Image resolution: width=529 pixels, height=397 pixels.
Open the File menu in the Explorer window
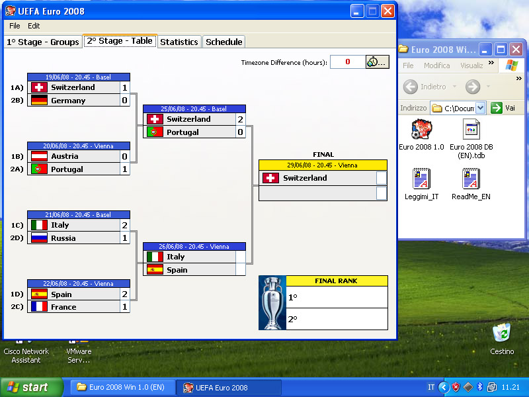coord(408,66)
